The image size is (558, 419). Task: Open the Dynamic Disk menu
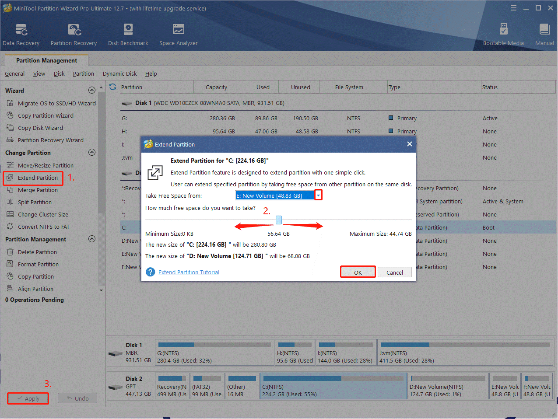pyautogui.click(x=119, y=73)
